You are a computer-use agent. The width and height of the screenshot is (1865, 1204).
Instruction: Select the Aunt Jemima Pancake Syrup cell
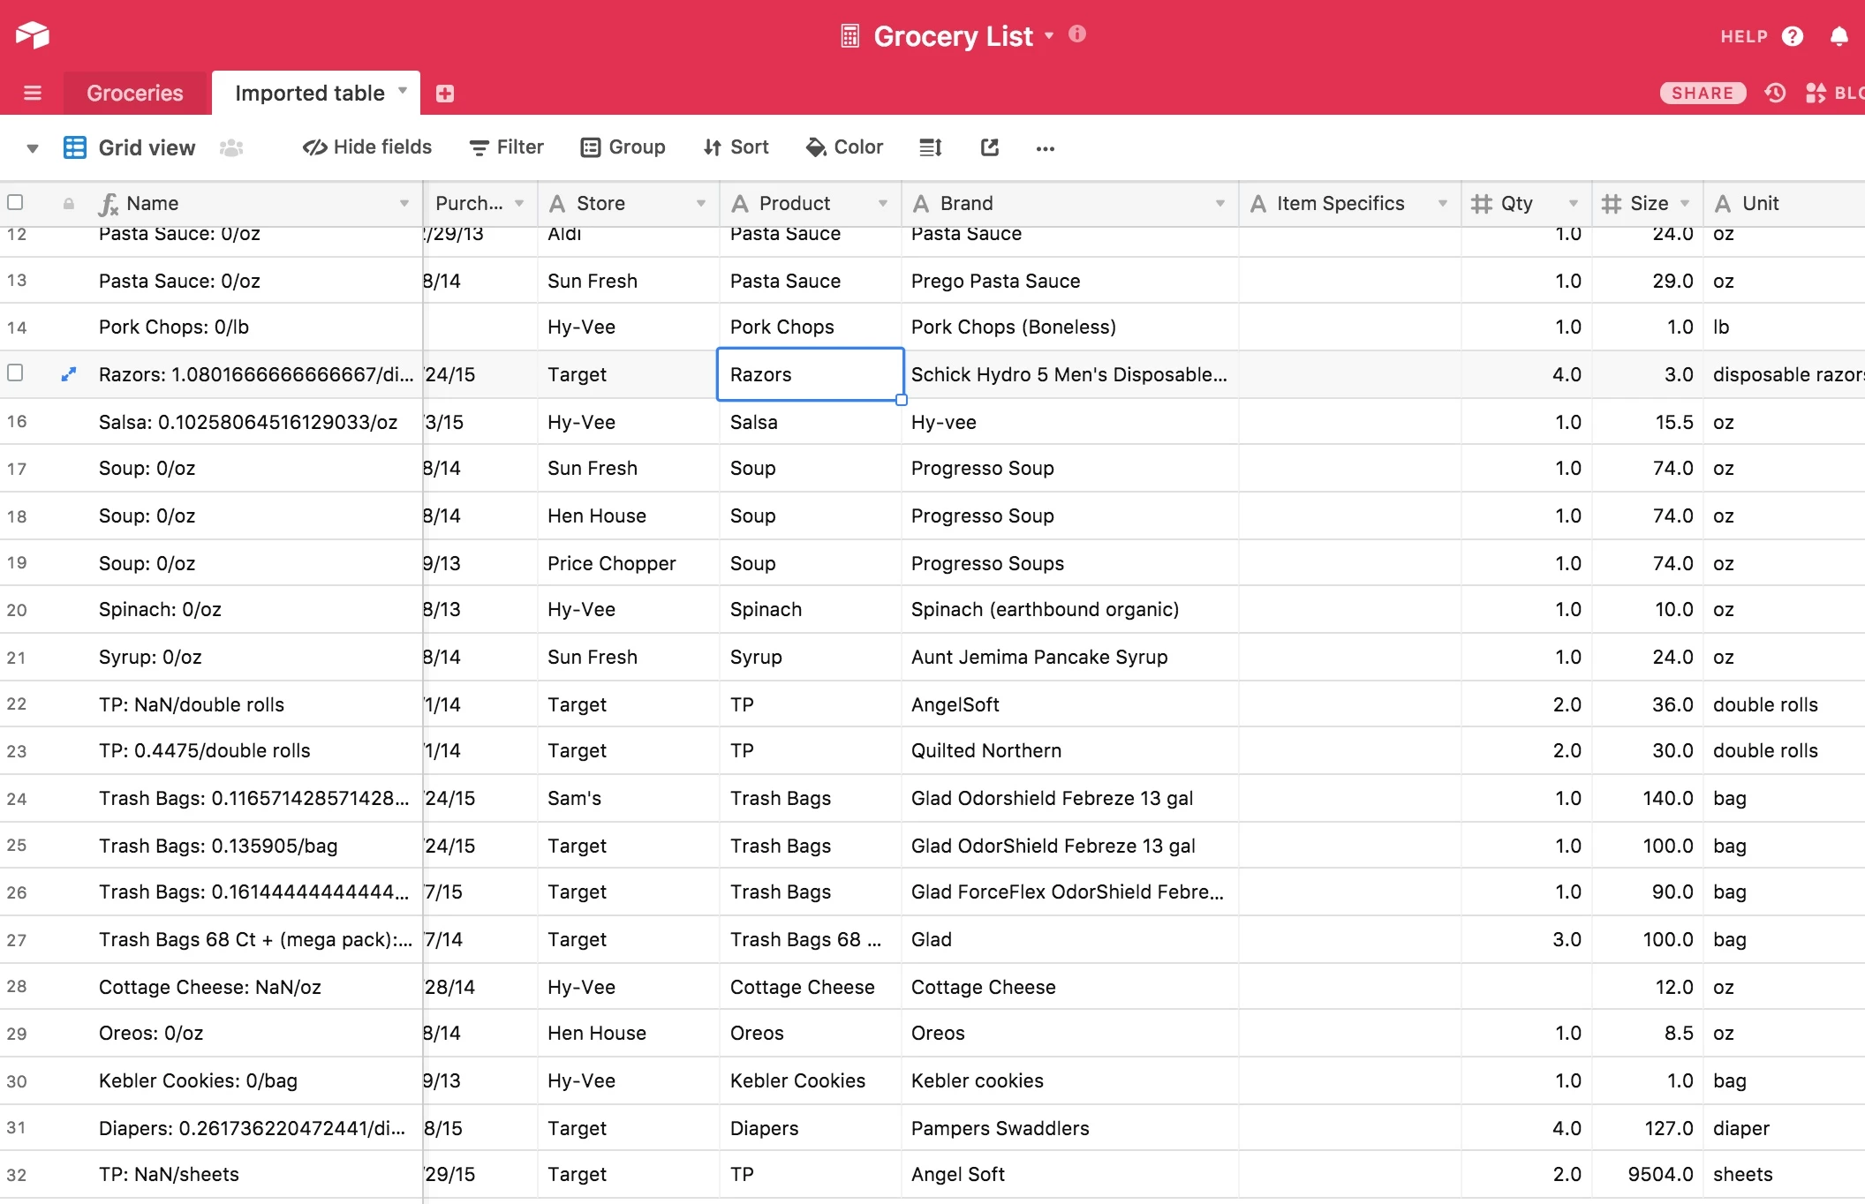1069,657
